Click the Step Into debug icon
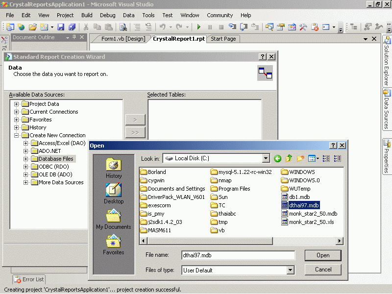392x294 pixels. (x=232, y=27)
